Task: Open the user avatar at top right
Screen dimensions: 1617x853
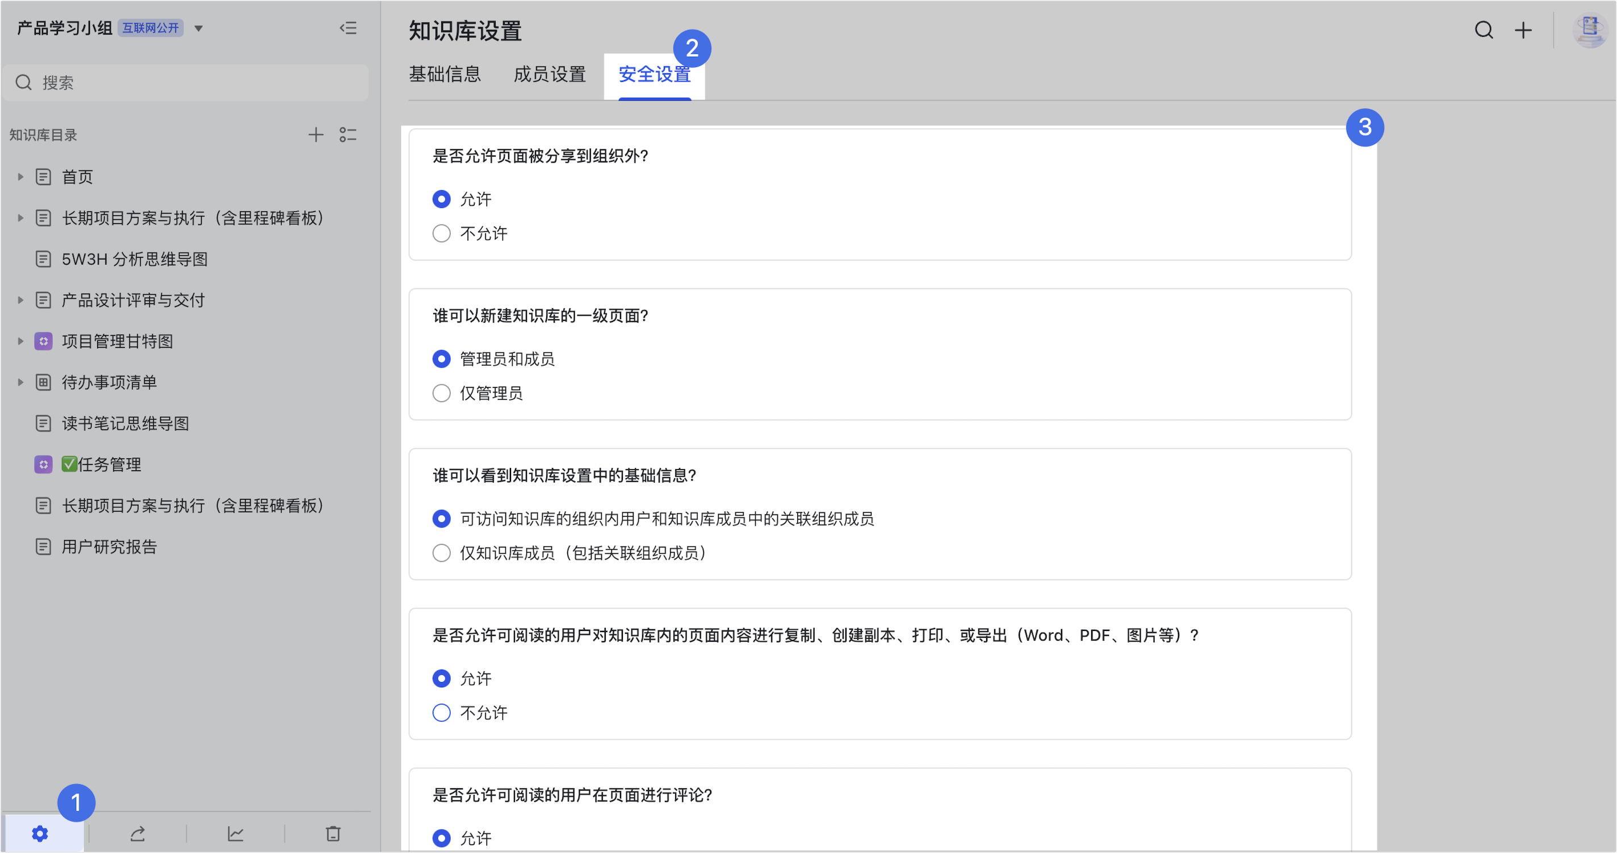Action: pos(1589,30)
